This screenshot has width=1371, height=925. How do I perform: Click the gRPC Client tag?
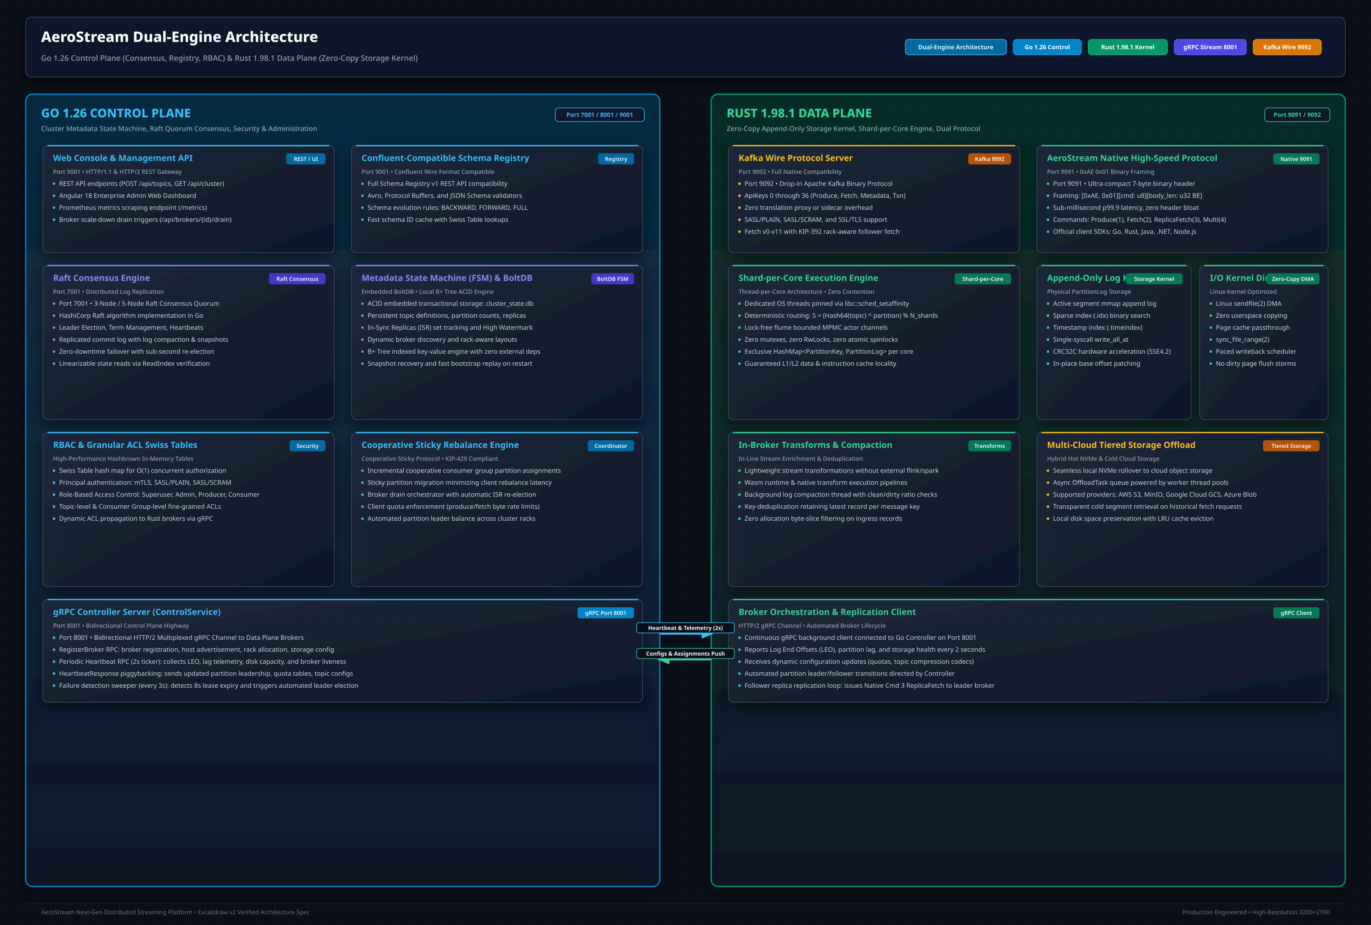coord(1296,613)
